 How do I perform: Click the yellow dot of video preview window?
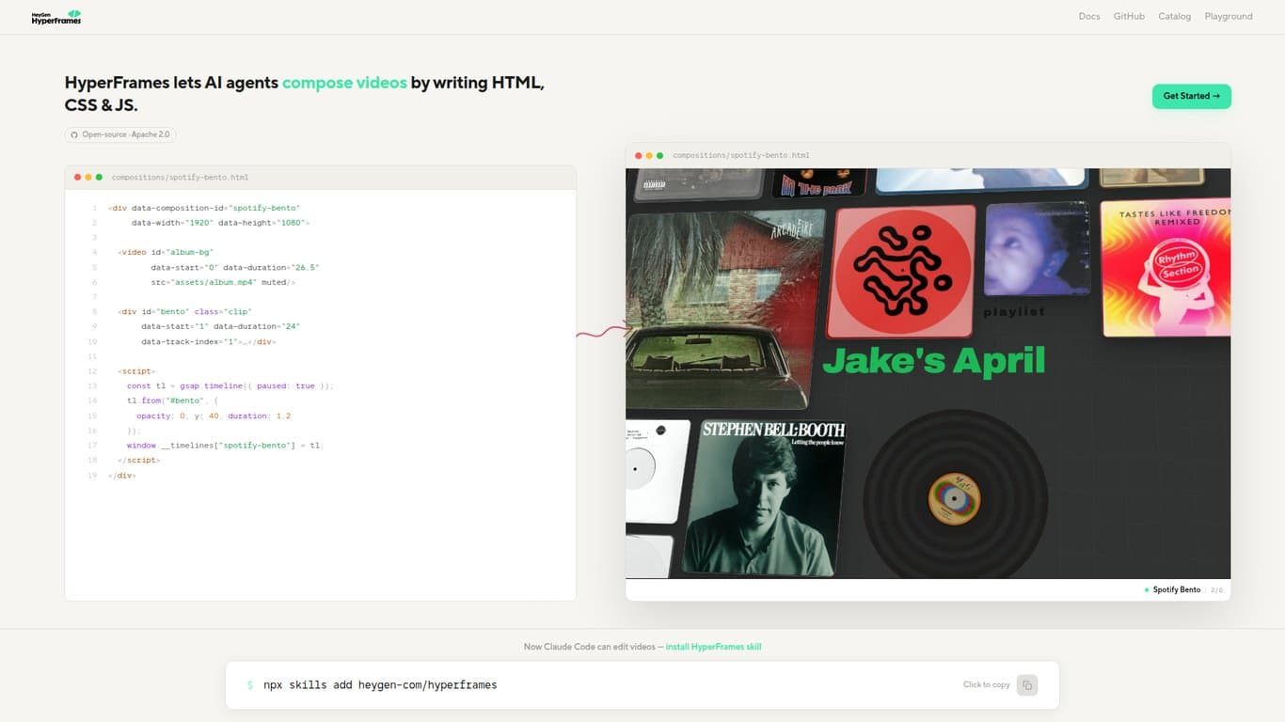(x=649, y=155)
